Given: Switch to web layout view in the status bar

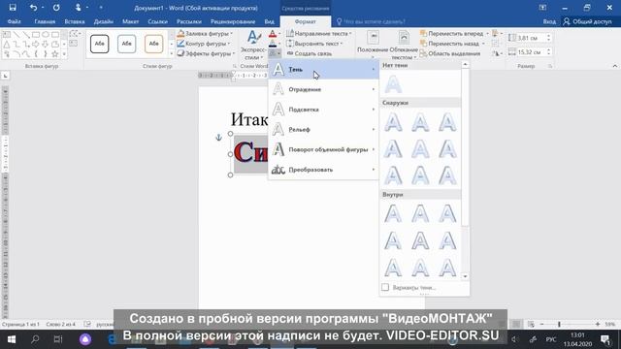Looking at the screenshot, I should pyautogui.click(x=531, y=324).
